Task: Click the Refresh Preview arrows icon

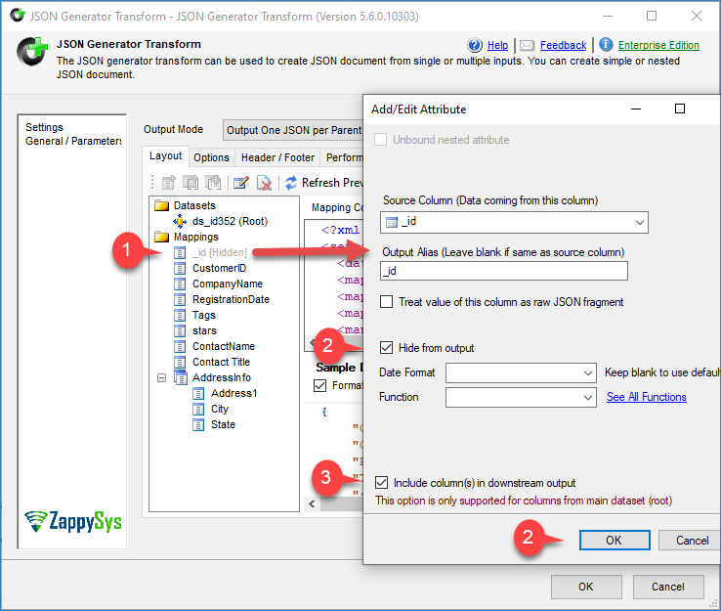Action: [x=291, y=183]
